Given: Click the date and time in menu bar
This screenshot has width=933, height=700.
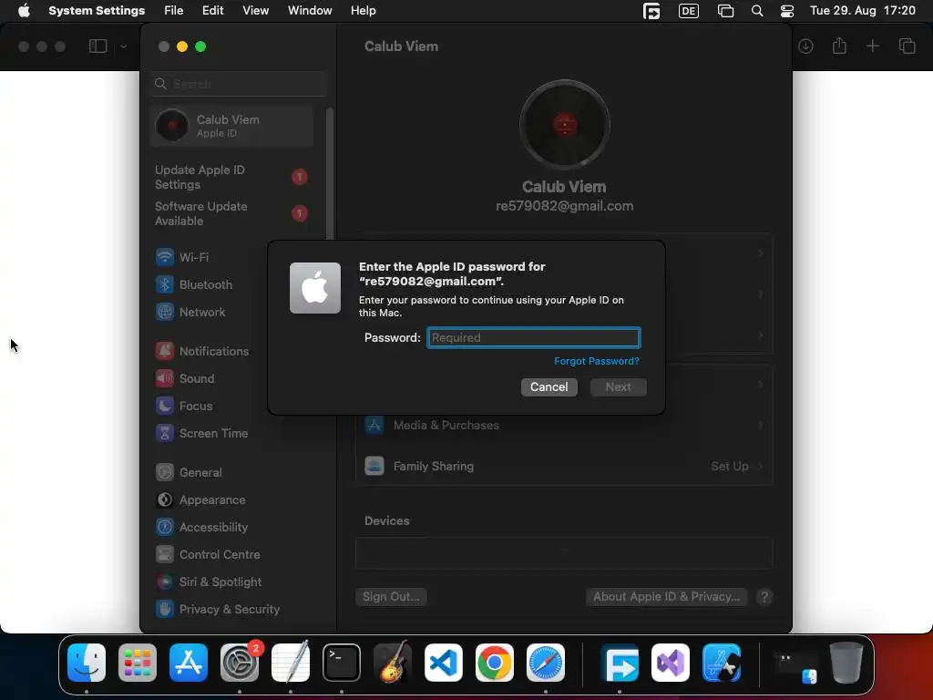Looking at the screenshot, I should click(x=863, y=11).
